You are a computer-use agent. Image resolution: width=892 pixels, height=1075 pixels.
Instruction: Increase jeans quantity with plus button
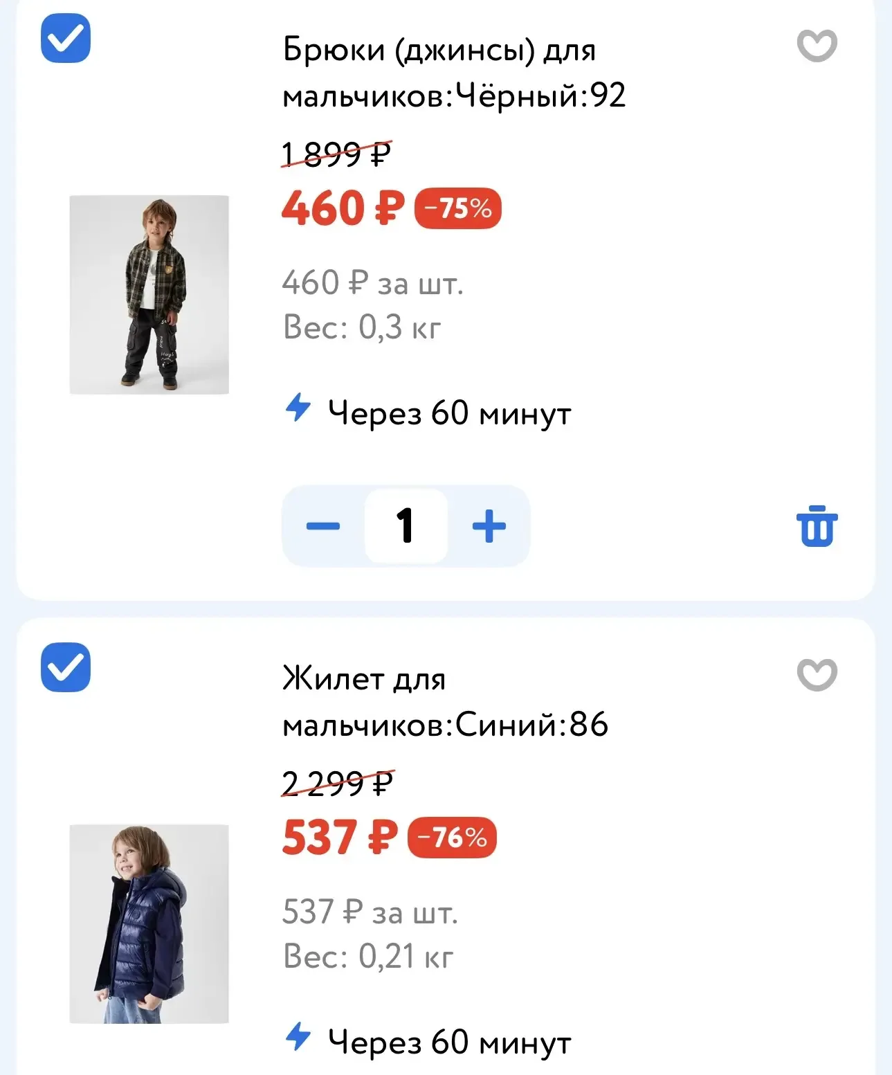click(489, 526)
